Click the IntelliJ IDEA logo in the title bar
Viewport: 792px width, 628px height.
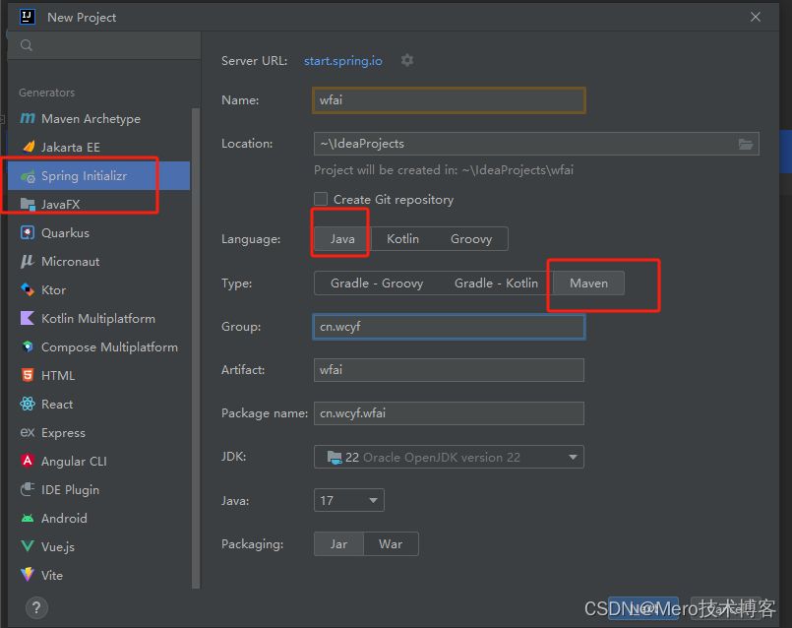(x=28, y=17)
